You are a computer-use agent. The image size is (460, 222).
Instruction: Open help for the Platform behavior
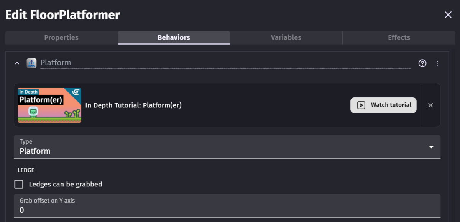point(422,63)
